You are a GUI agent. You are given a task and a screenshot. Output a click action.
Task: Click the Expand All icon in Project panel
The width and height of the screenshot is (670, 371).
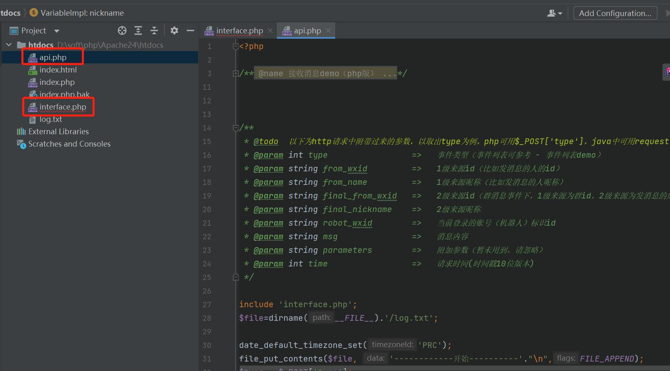[138, 30]
